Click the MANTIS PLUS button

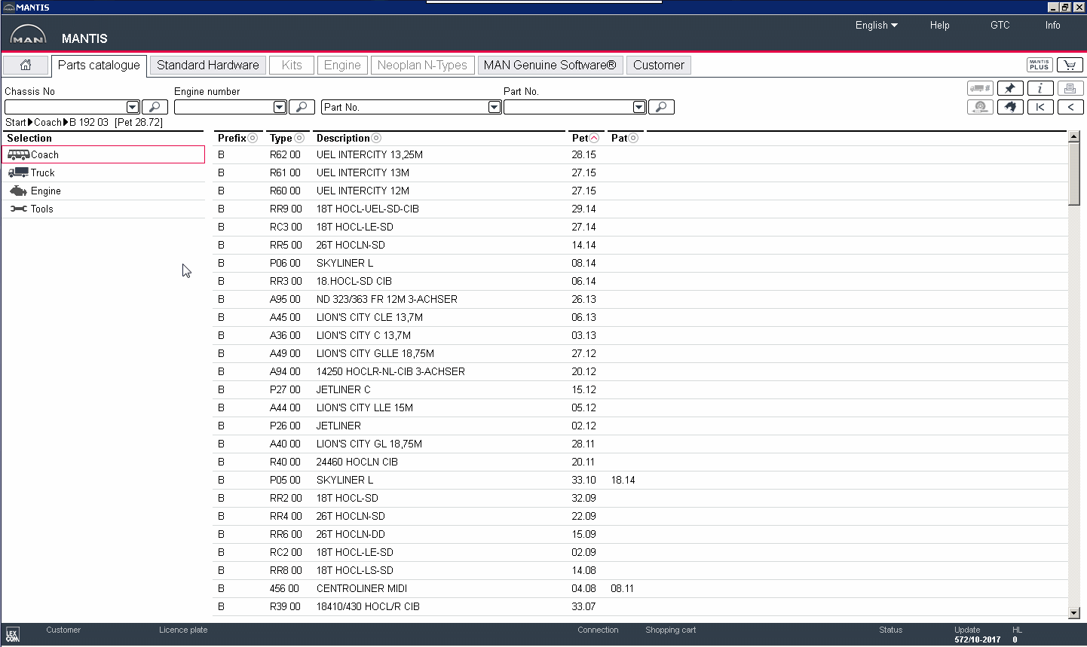coord(1040,65)
